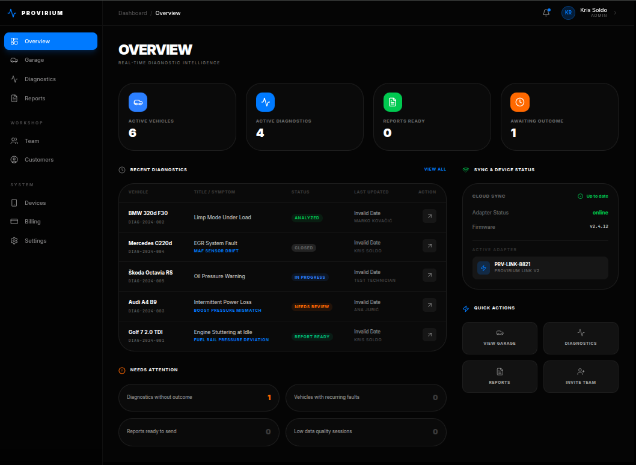Click the INVITE TEAM quick action
This screenshot has height=465, width=636.
pos(580,376)
